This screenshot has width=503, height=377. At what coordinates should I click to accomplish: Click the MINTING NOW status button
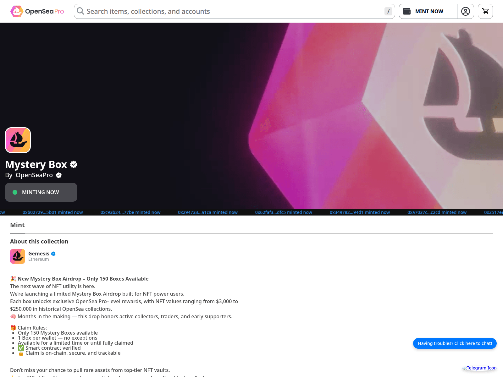point(41,192)
